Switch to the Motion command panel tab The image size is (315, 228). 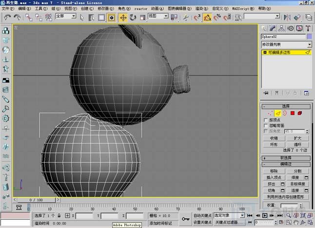(x=291, y=28)
